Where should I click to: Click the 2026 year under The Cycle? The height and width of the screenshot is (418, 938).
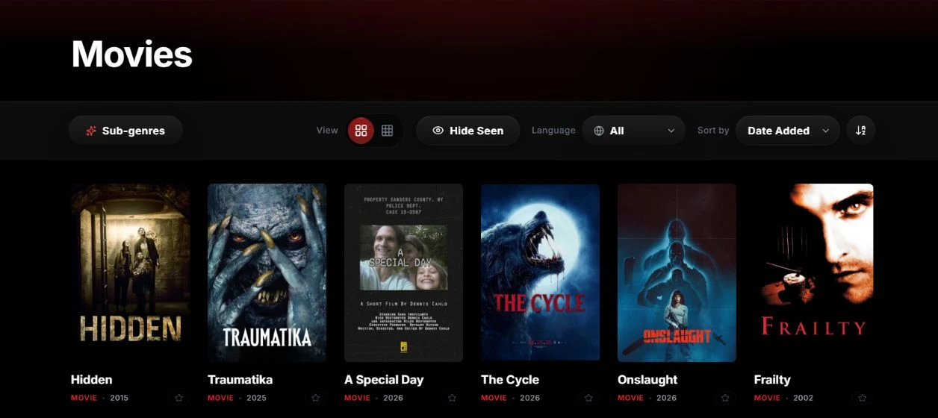pos(530,398)
